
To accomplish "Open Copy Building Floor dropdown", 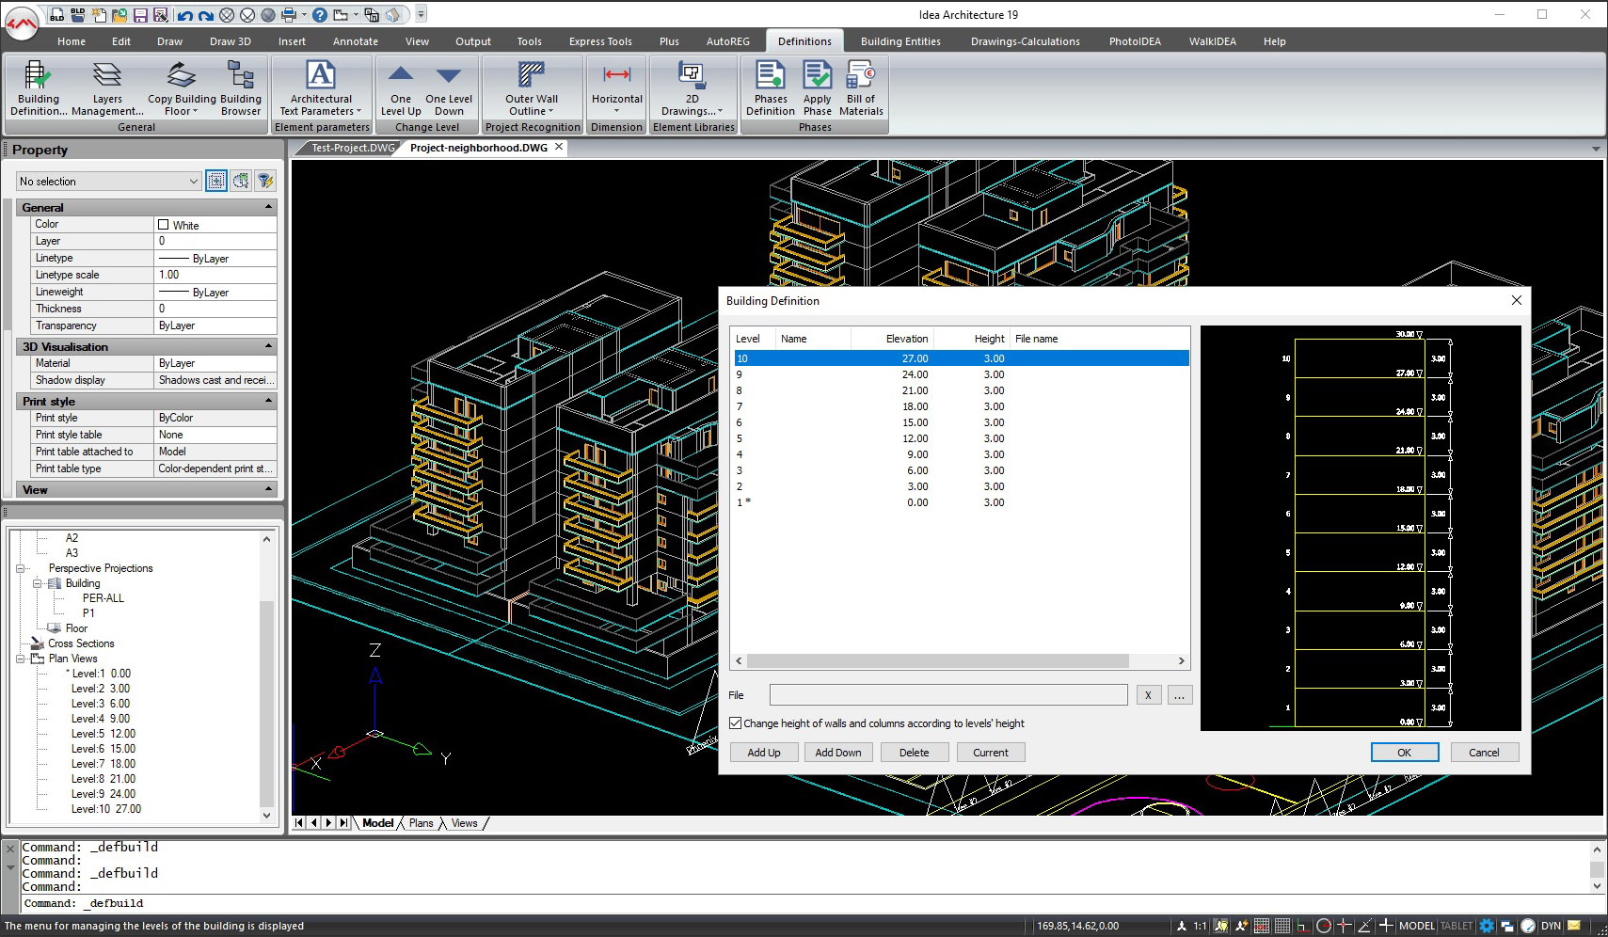I will pyautogui.click(x=182, y=88).
